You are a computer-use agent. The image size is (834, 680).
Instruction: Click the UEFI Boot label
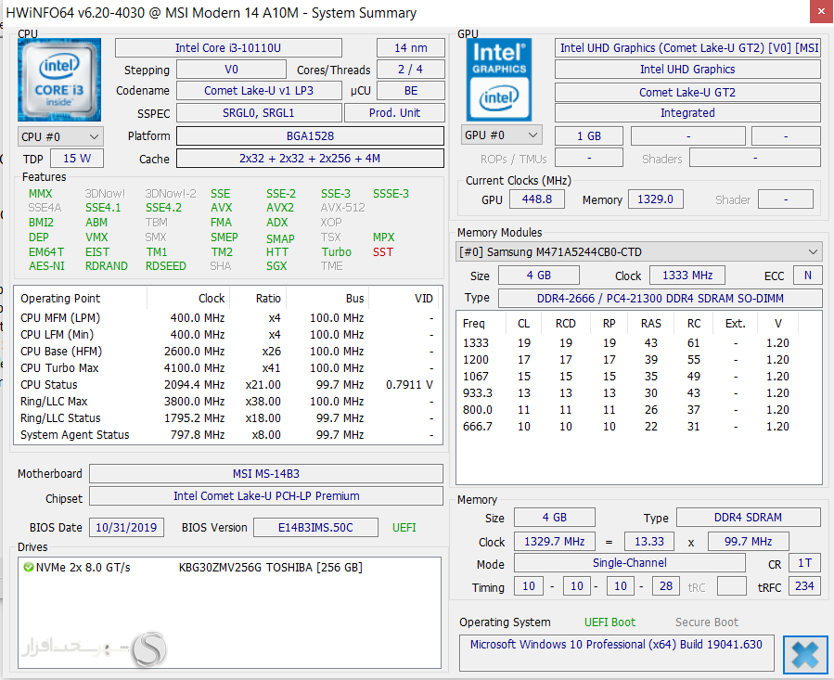(609, 622)
